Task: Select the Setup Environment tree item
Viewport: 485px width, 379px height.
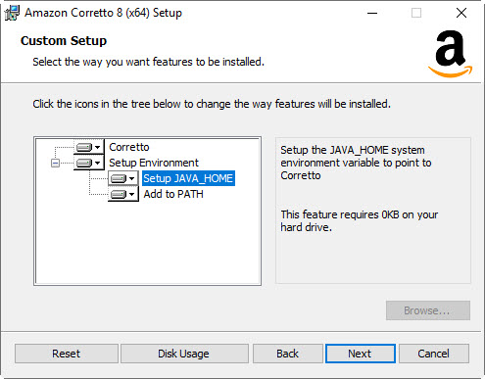Action: 154,163
